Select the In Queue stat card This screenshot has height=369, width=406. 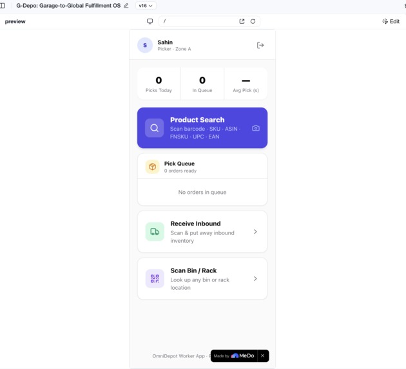pos(202,84)
